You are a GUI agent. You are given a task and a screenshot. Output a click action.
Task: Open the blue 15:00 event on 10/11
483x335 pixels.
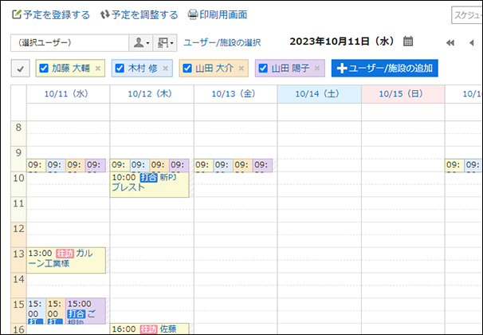(37, 310)
